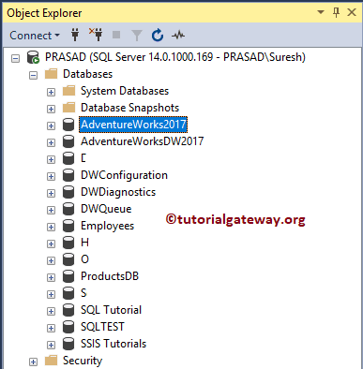Image resolution: width=363 pixels, height=369 pixels.
Task: Click the Employees database icon
Action: point(68,226)
